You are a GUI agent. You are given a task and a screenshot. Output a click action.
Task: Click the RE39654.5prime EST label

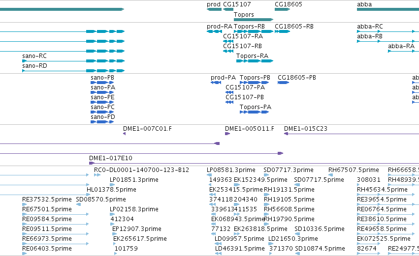(382, 200)
